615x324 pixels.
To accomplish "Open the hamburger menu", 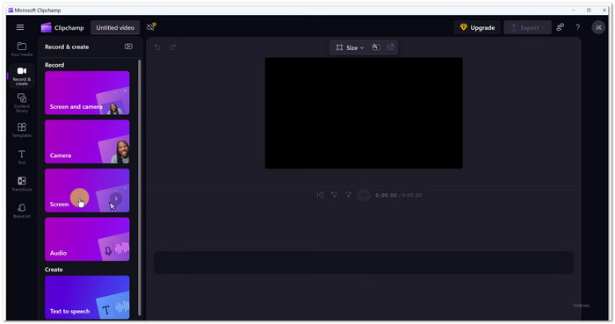I will coord(20,27).
